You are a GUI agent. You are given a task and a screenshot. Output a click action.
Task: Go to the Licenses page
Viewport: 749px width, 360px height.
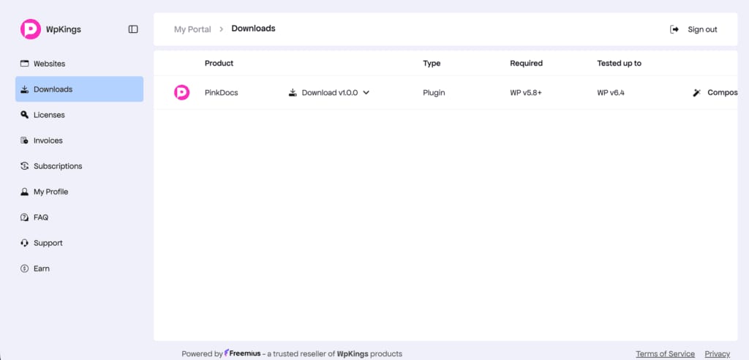tap(79, 115)
